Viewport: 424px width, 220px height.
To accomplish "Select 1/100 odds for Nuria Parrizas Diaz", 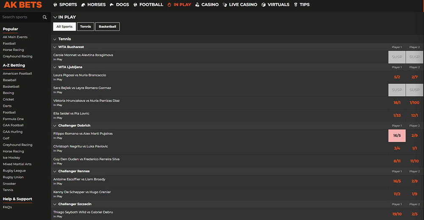I will coord(414,102).
